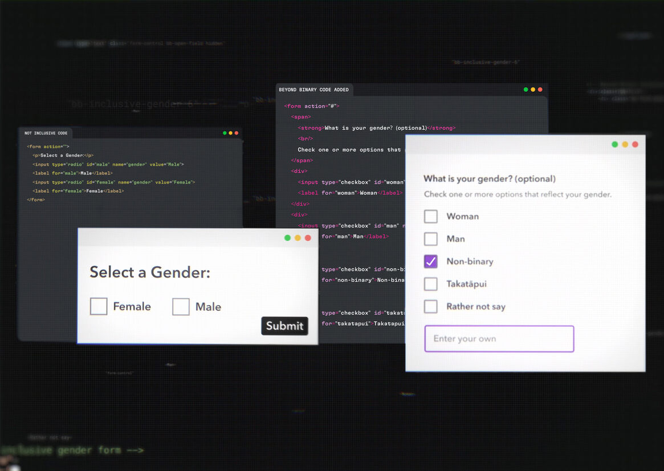Click red dot on gender options form window
664x471 pixels.
click(x=635, y=144)
